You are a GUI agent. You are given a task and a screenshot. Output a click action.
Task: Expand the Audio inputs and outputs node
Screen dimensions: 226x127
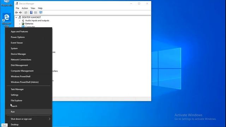click(20, 20)
